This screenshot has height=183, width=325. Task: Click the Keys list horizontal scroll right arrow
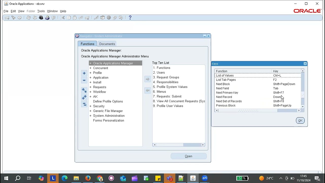pyautogui.click(x=299, y=111)
